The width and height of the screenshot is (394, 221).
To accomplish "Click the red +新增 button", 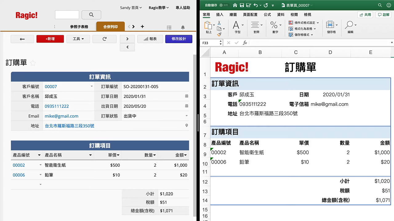I will click(50, 39).
